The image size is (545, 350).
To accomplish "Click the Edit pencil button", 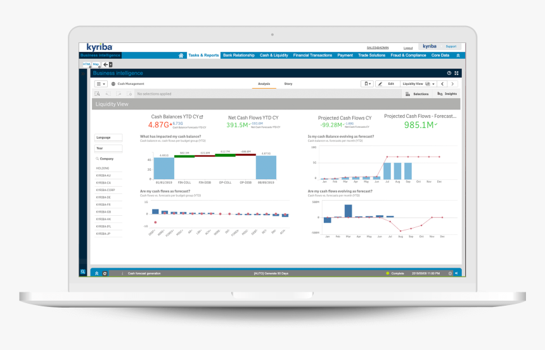I will click(x=387, y=84).
